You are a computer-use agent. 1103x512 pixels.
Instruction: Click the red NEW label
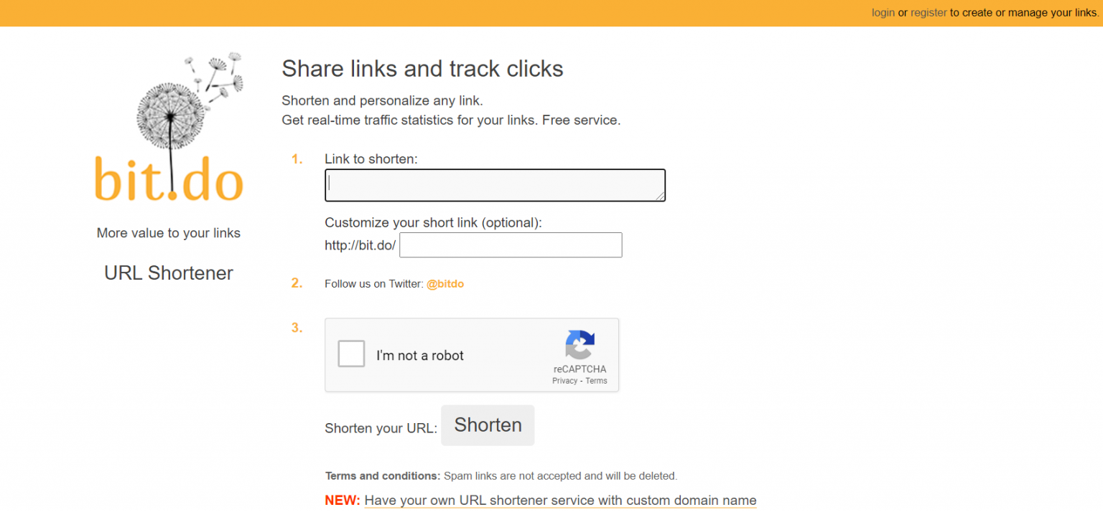[343, 501]
